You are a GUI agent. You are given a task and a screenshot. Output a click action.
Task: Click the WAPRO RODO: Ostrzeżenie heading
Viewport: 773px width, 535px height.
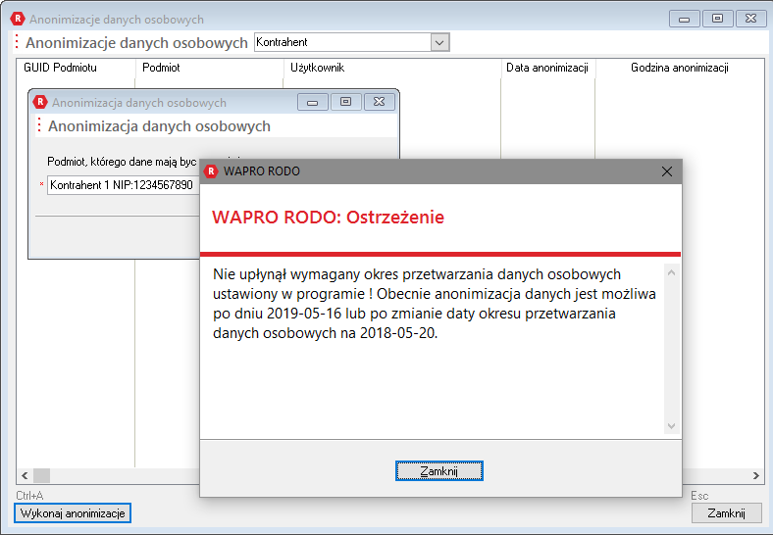click(328, 218)
